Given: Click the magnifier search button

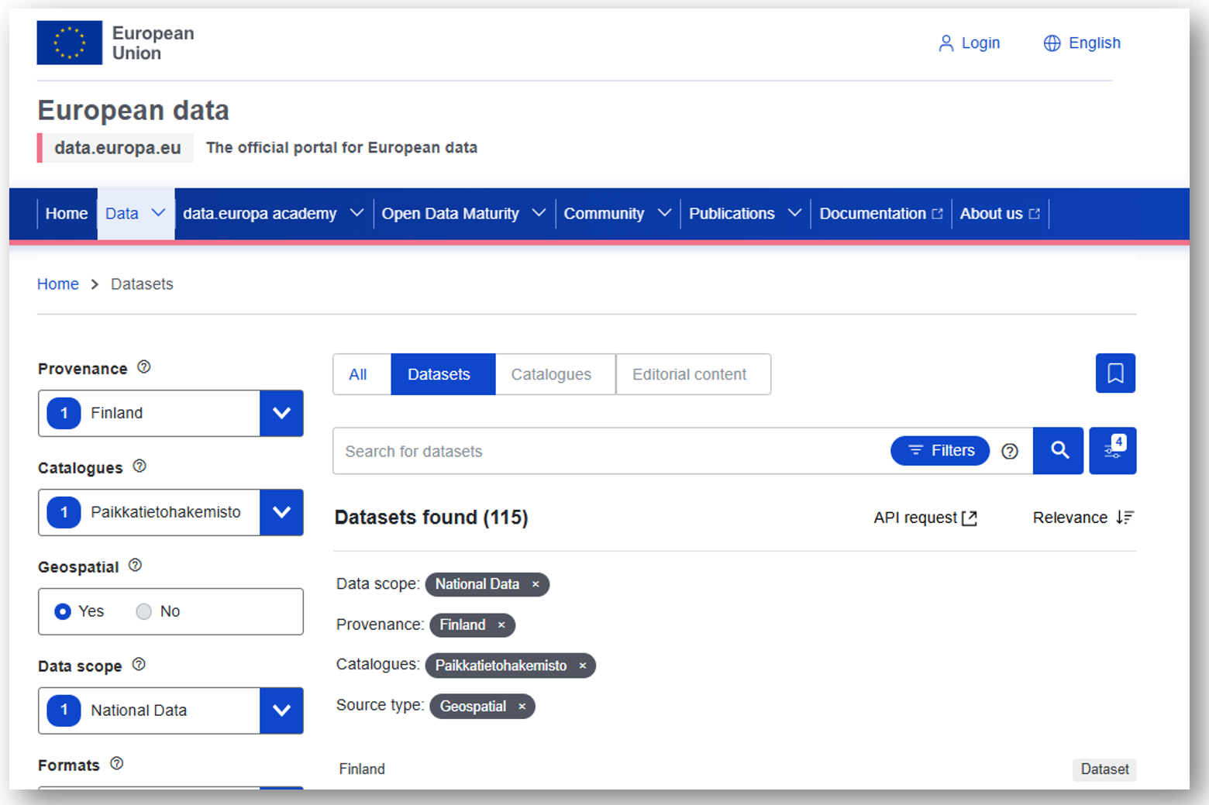Looking at the screenshot, I should (x=1059, y=451).
